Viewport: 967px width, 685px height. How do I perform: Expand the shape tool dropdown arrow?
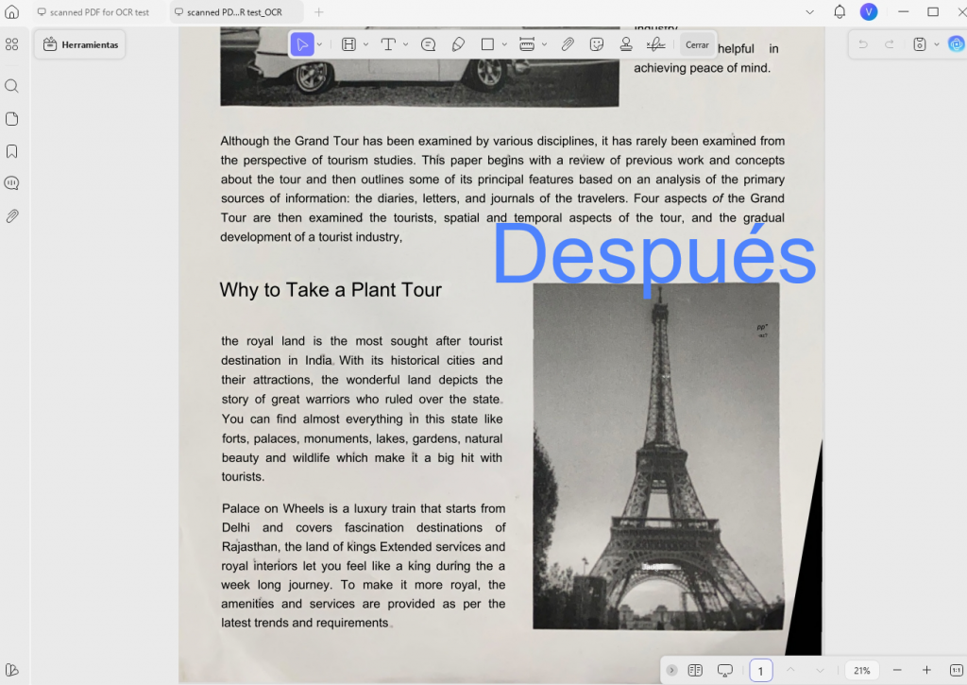click(x=504, y=44)
